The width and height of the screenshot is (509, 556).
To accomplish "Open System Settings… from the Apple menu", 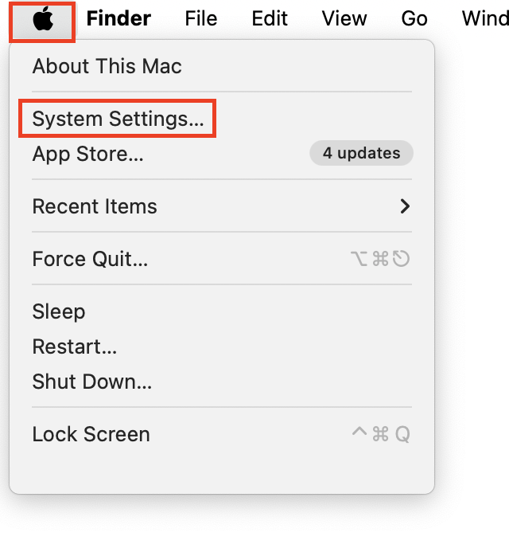I will [222, 119].
